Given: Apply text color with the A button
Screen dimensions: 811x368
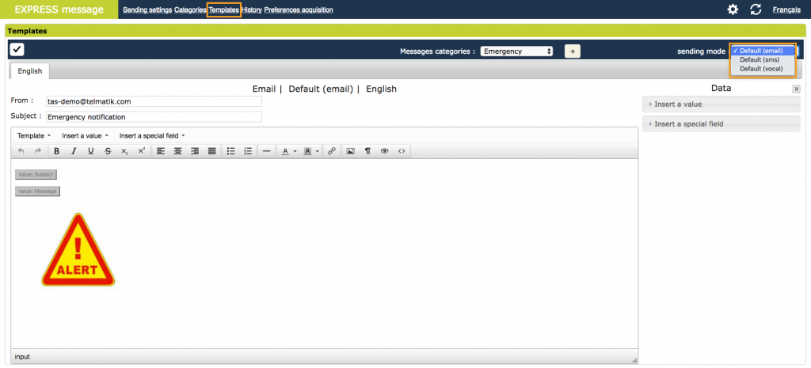Looking at the screenshot, I should 285,151.
